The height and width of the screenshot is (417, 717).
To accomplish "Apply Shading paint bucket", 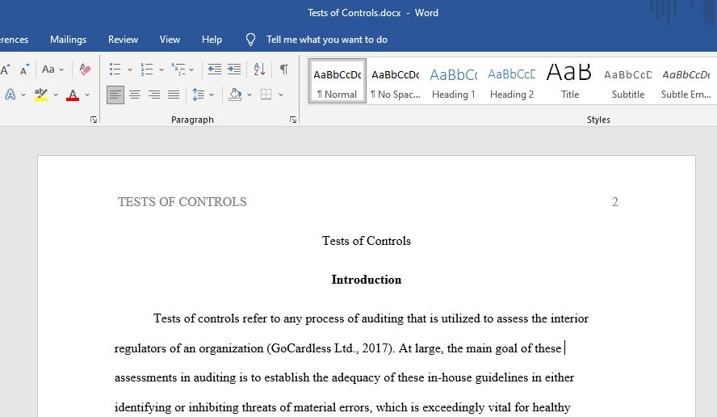I will pos(235,95).
